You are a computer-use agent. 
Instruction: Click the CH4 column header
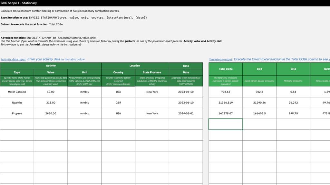[x=293, y=69]
